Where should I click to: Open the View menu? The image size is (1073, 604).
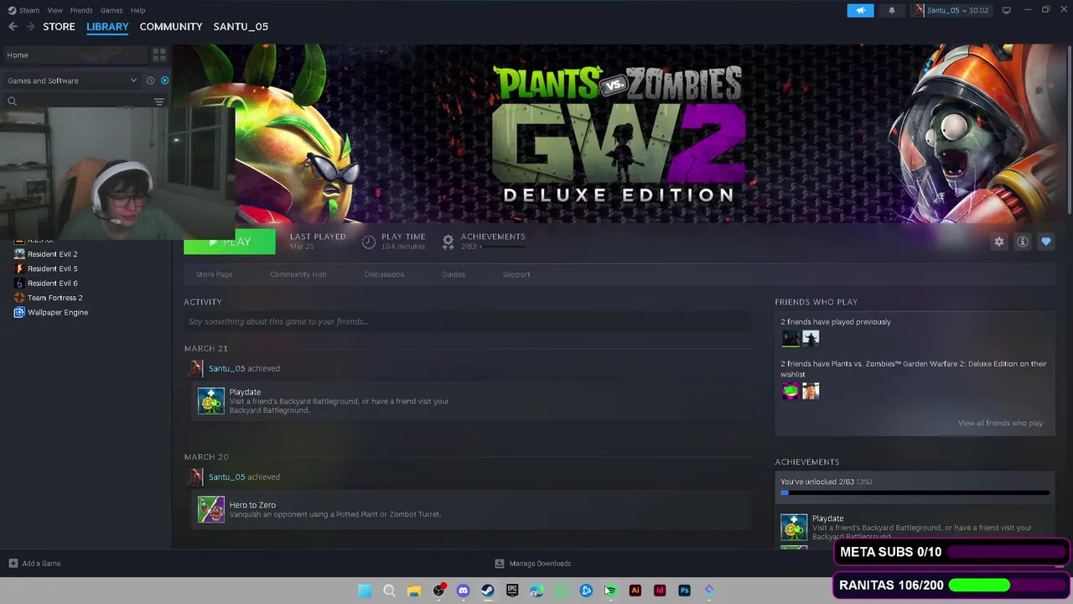(x=54, y=10)
